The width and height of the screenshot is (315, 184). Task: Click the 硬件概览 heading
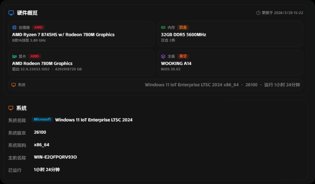27,13
